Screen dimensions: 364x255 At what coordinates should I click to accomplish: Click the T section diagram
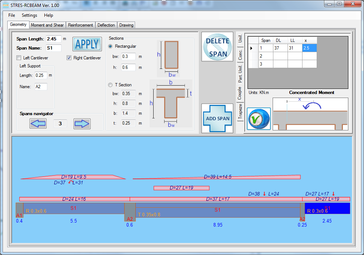[171, 103]
